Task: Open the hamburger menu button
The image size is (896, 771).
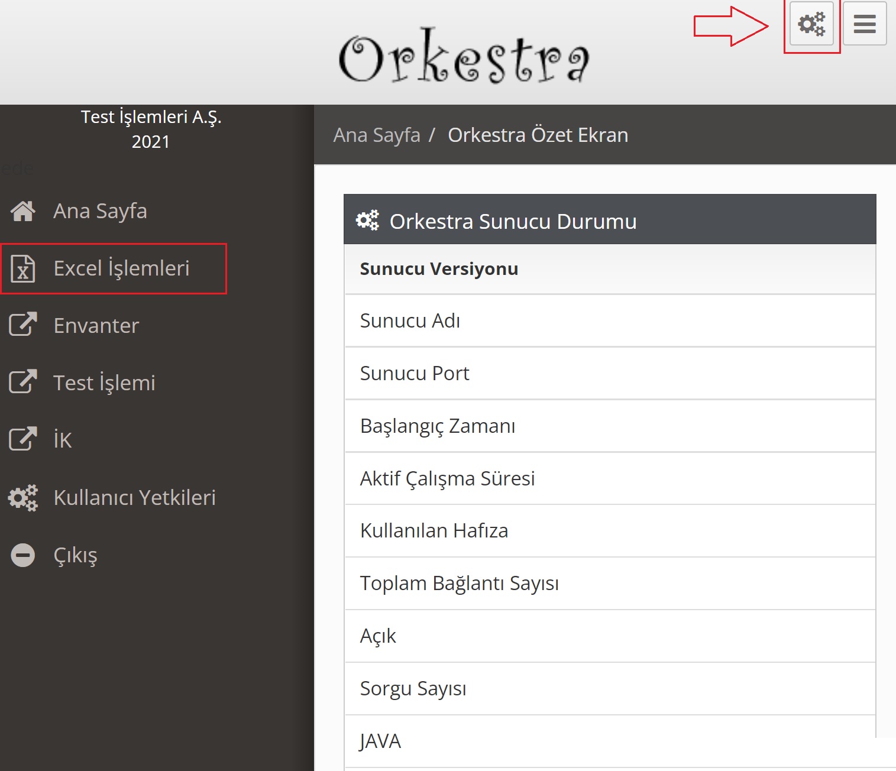Action: pyautogui.click(x=864, y=24)
